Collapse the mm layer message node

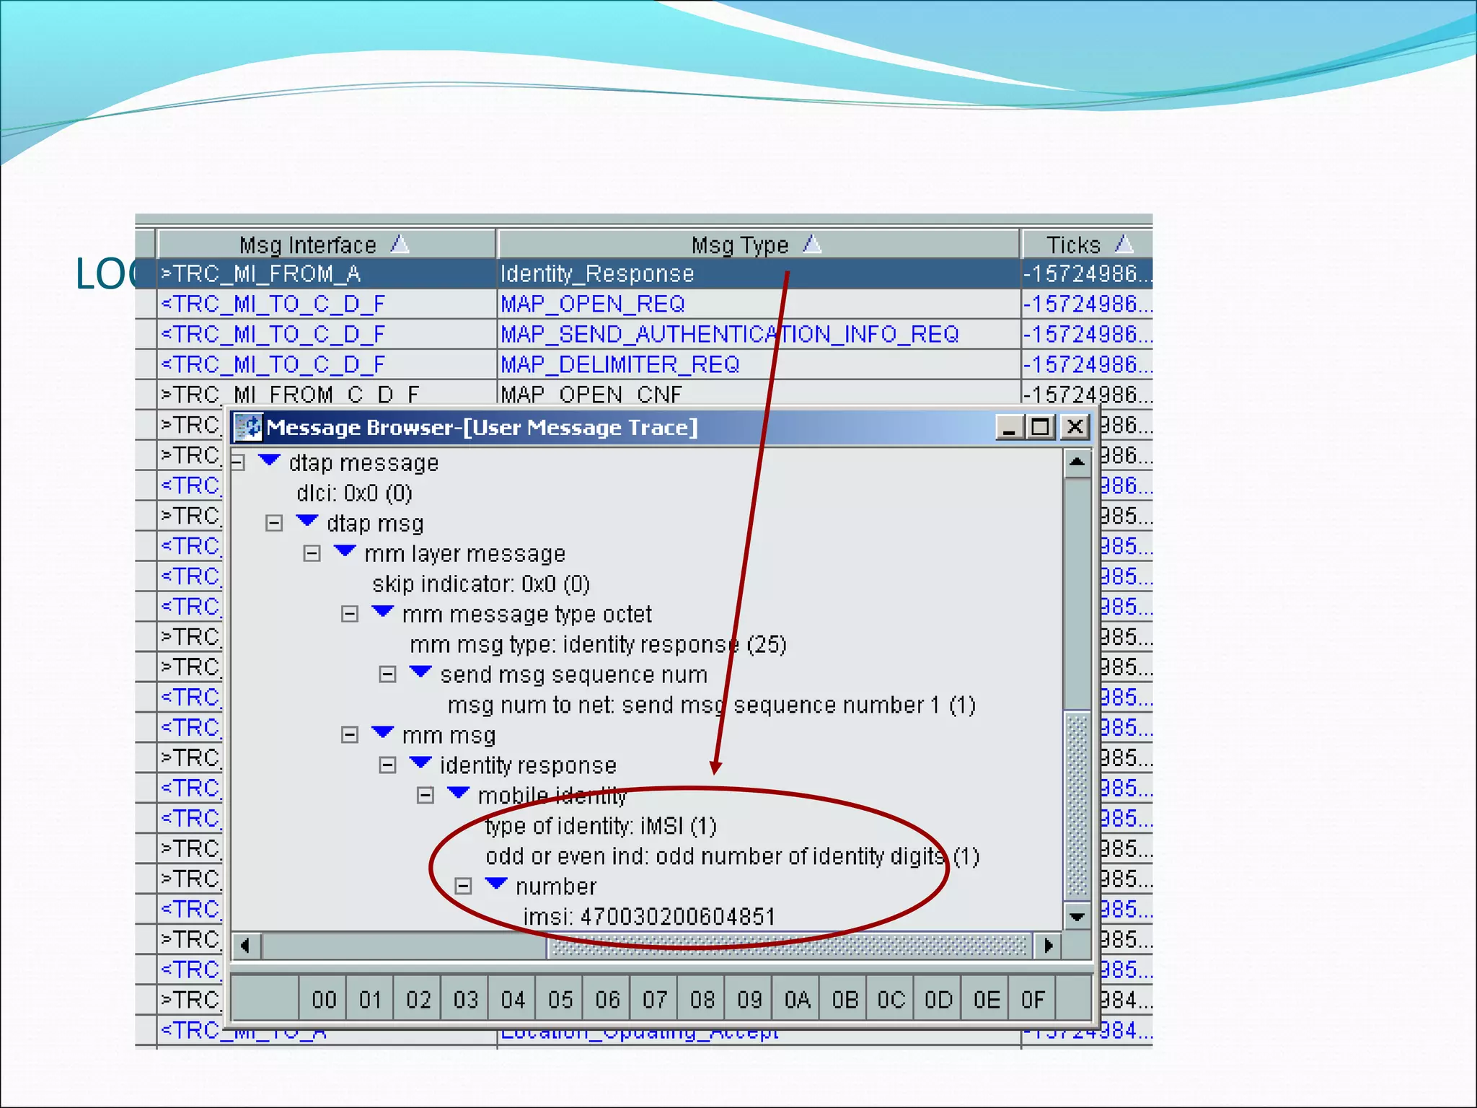[312, 553]
